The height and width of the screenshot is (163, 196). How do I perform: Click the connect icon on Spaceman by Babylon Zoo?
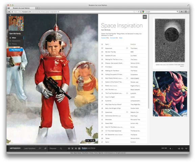[x=127, y=112]
